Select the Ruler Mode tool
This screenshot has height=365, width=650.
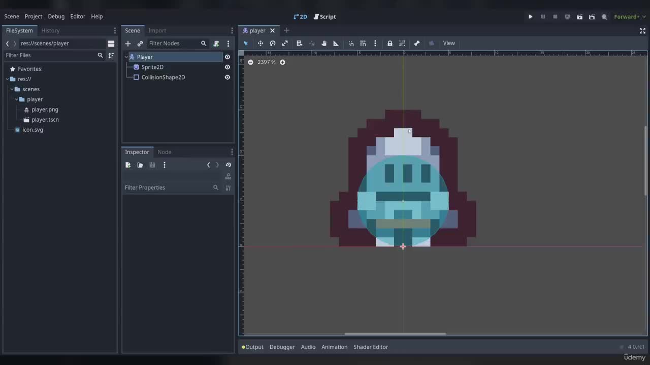click(336, 43)
